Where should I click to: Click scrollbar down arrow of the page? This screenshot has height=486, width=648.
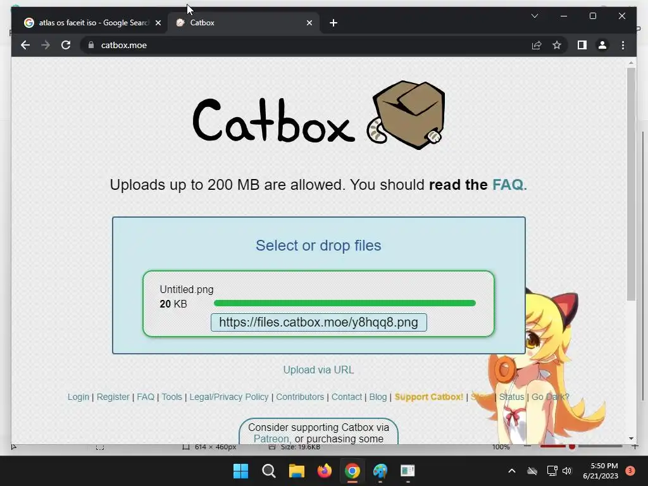point(631,438)
